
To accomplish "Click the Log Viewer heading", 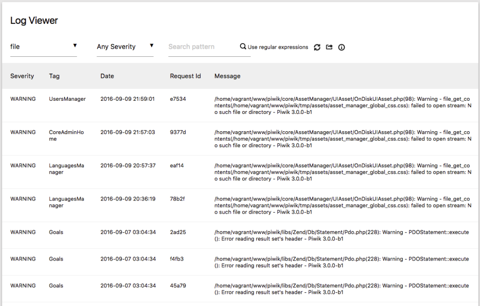I will click(x=34, y=21).
